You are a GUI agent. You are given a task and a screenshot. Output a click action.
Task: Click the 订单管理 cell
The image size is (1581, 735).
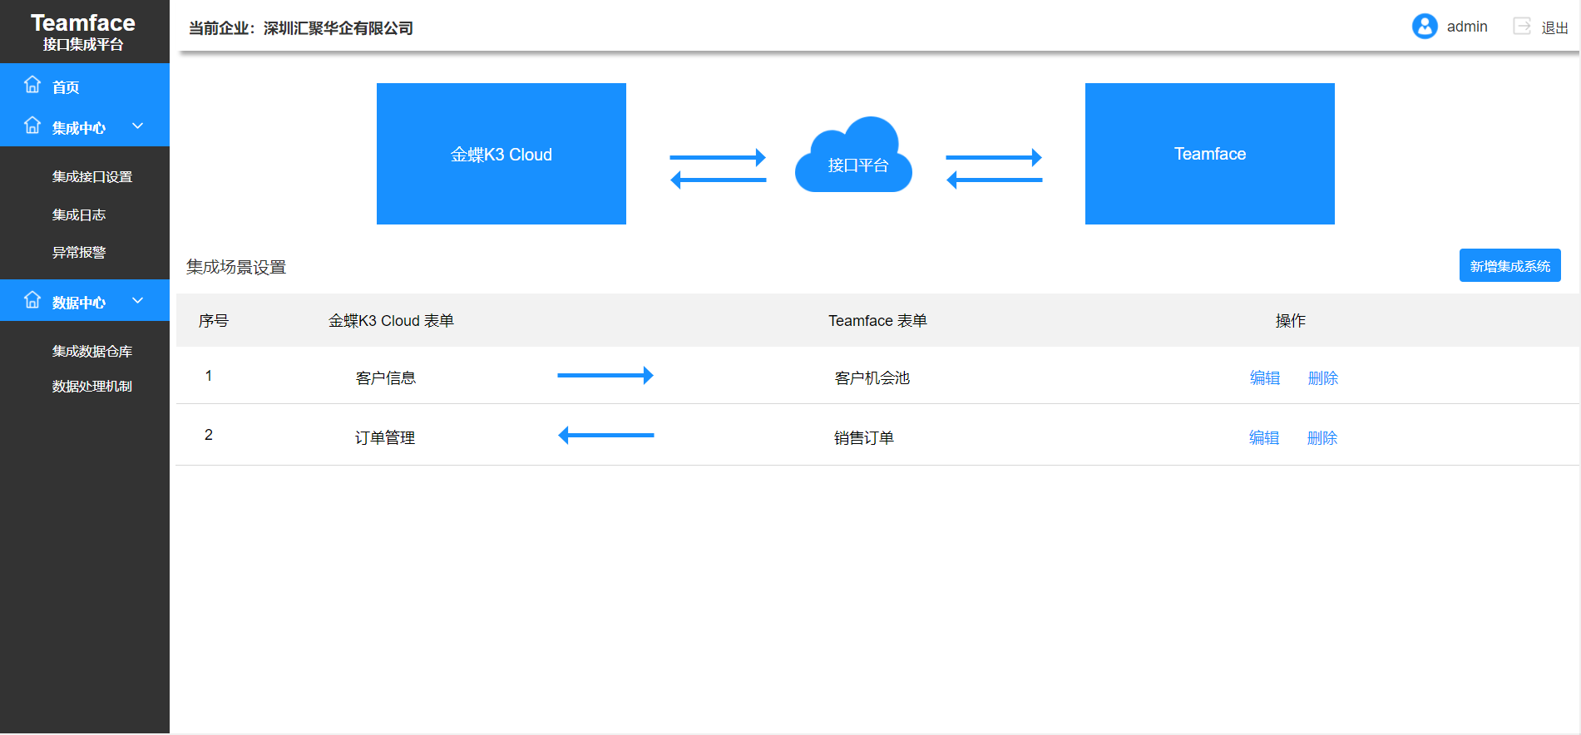(x=385, y=438)
